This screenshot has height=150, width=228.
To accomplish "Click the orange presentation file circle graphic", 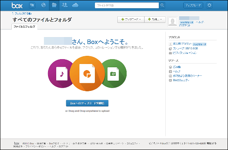I will [x=87, y=73].
